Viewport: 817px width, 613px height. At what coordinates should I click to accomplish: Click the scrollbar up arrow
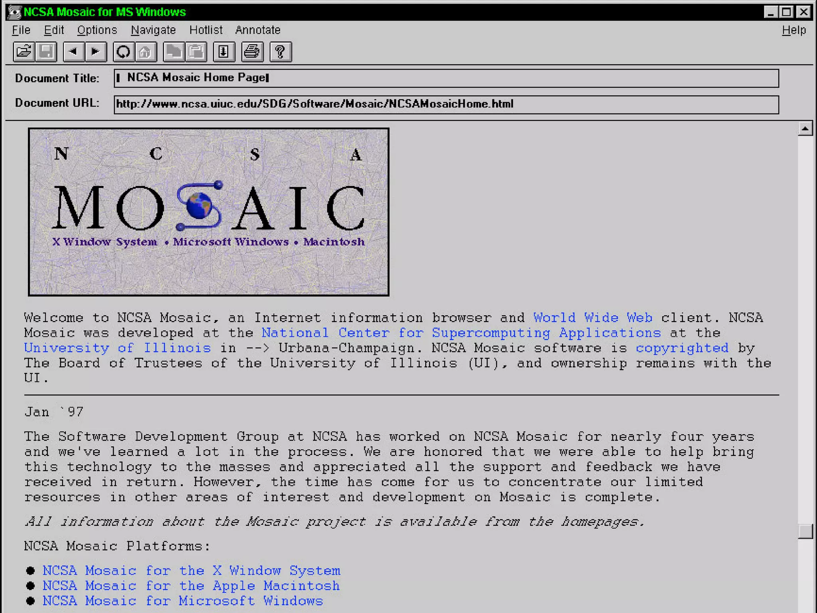pos(805,129)
